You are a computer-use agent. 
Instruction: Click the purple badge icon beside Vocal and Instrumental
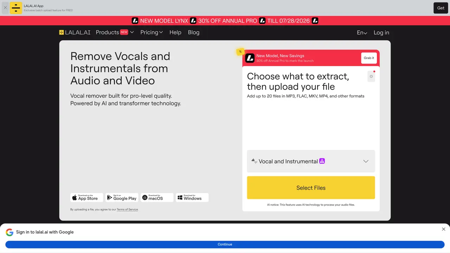(322, 161)
